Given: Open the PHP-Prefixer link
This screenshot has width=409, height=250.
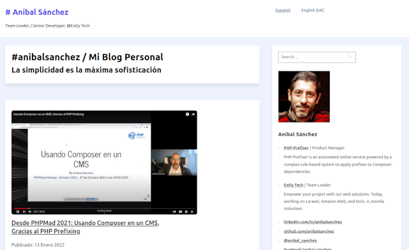Looking at the screenshot, I should pyautogui.click(x=296, y=148).
